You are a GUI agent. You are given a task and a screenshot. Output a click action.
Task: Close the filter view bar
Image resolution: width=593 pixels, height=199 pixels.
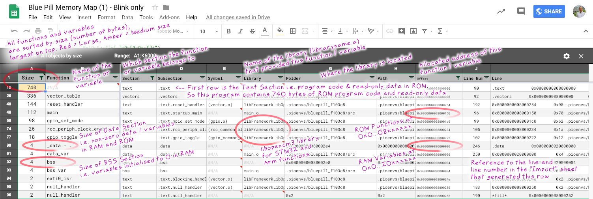581,56
